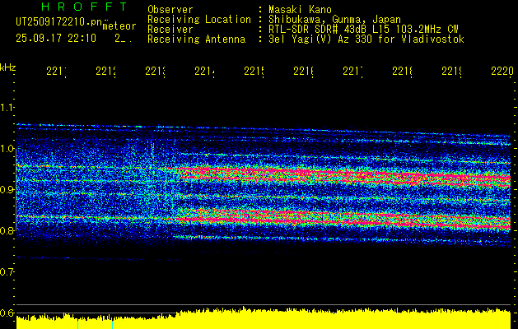Click the 0.7 frequency axis label
Image resolution: width=518 pixels, height=329 pixels.
(7, 272)
